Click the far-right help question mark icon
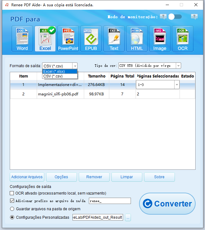Viewport: 205px width, 230px height. point(194,17)
